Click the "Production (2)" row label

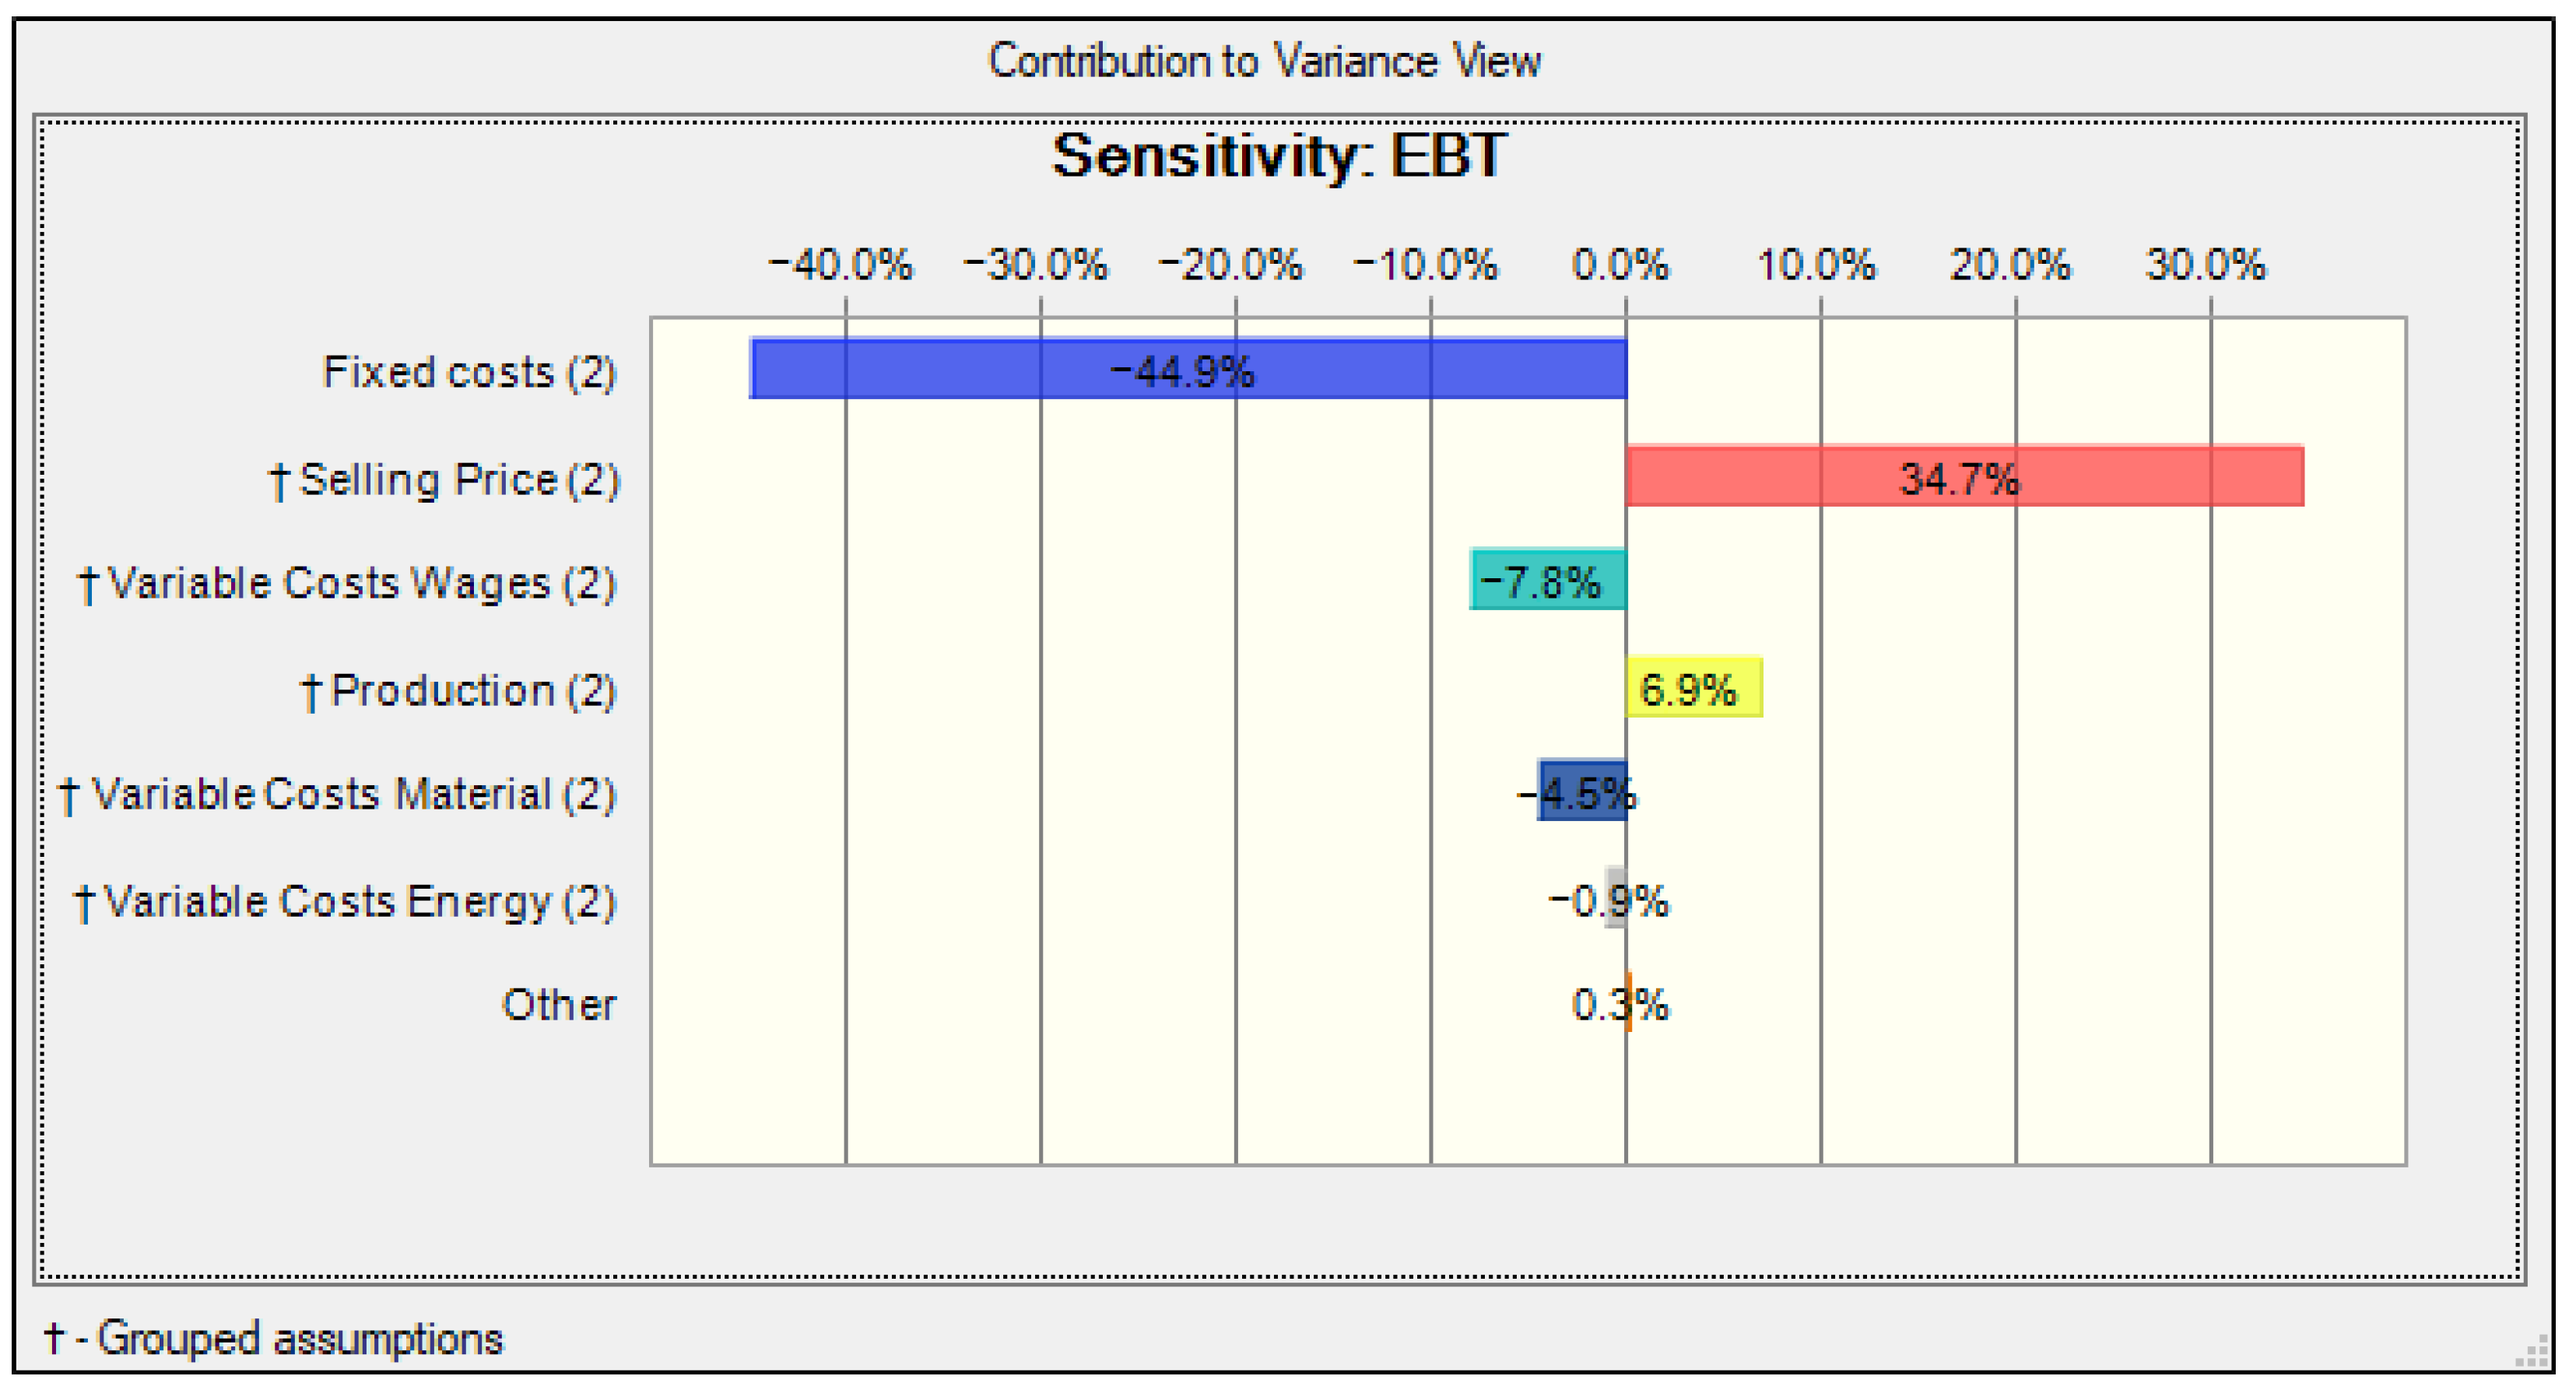[460, 691]
